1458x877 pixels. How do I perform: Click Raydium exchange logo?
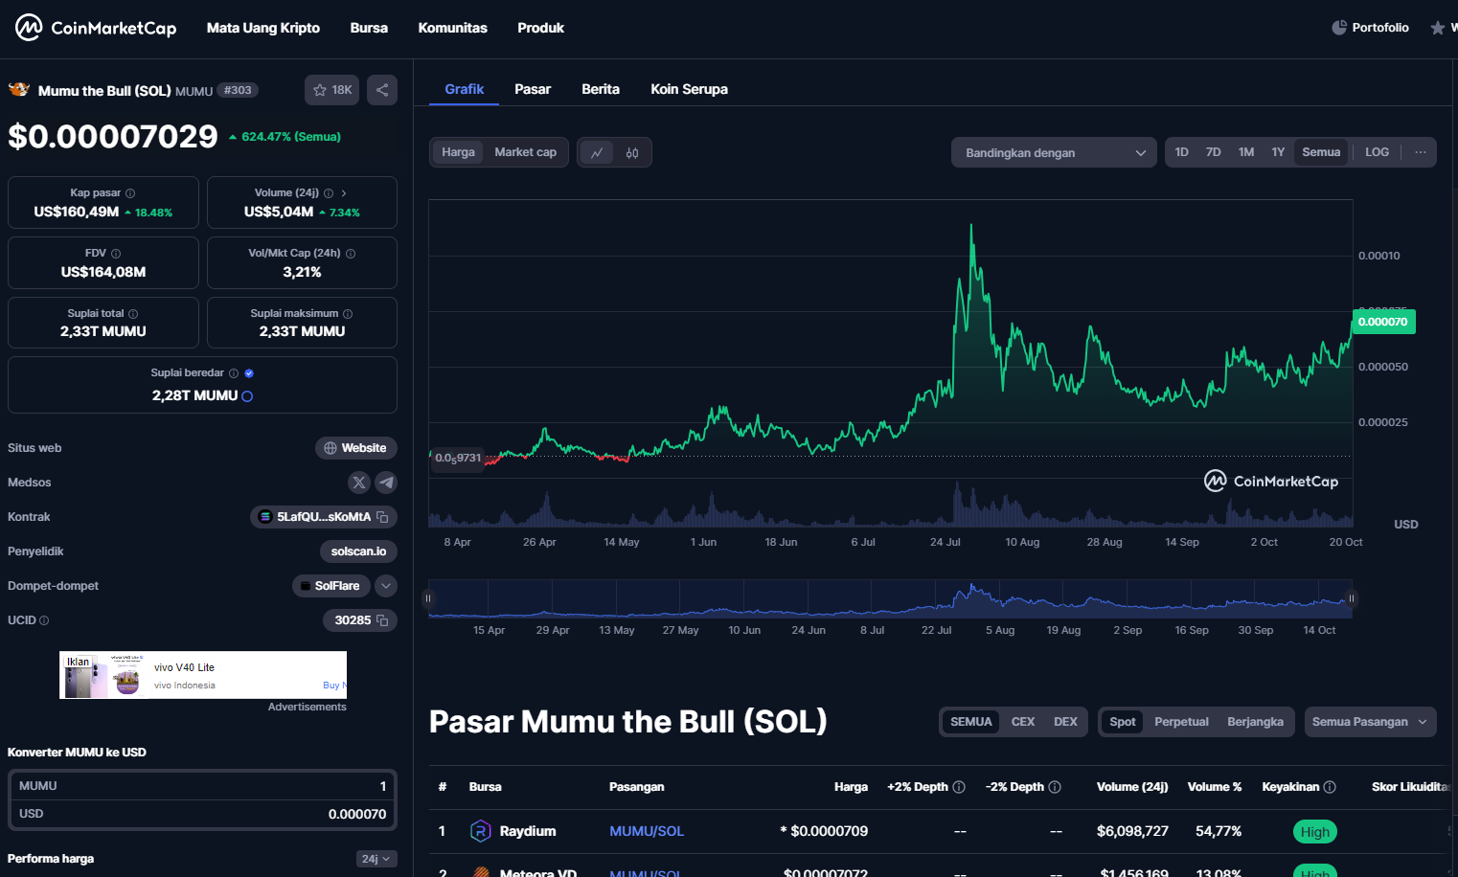tap(481, 831)
